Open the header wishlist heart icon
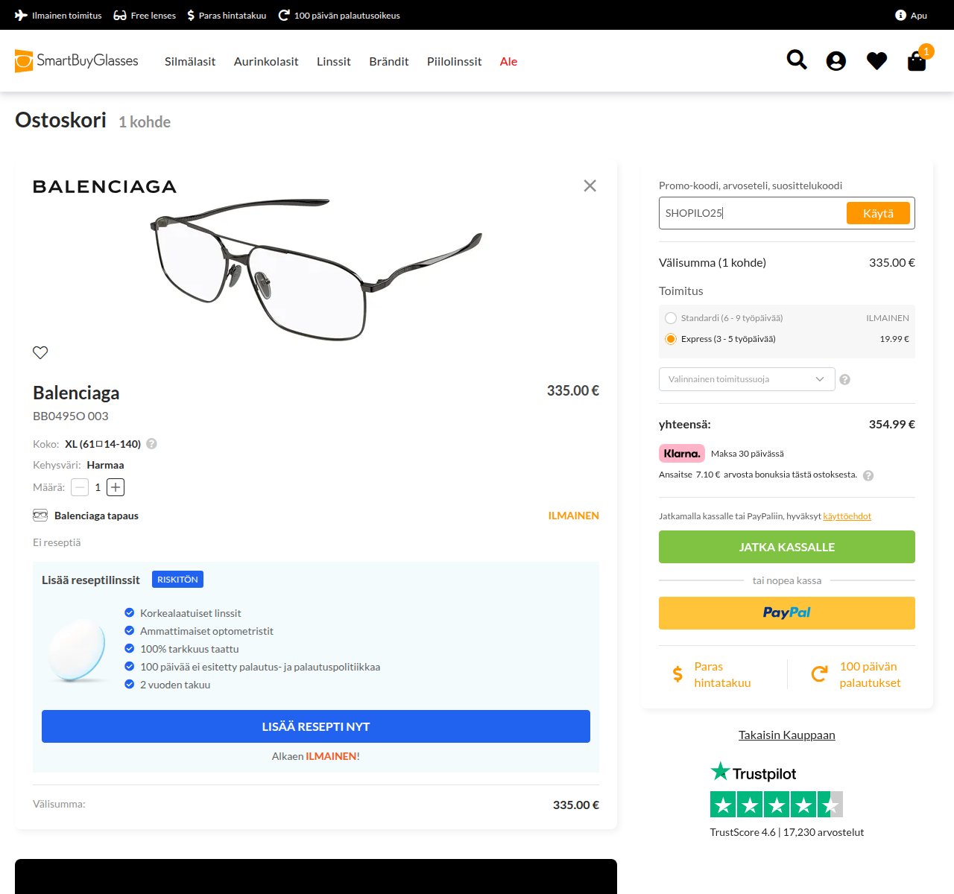Viewport: 954px width, 894px height. [876, 61]
